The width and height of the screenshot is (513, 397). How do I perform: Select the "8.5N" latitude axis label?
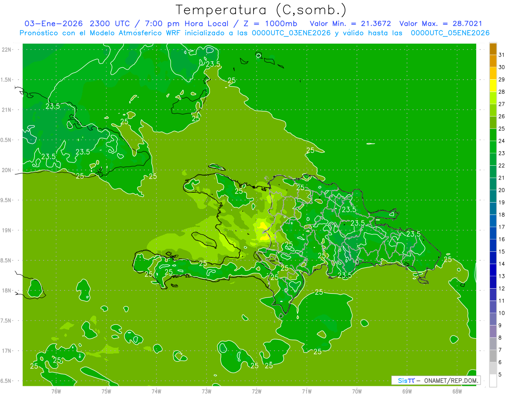pos(6,260)
